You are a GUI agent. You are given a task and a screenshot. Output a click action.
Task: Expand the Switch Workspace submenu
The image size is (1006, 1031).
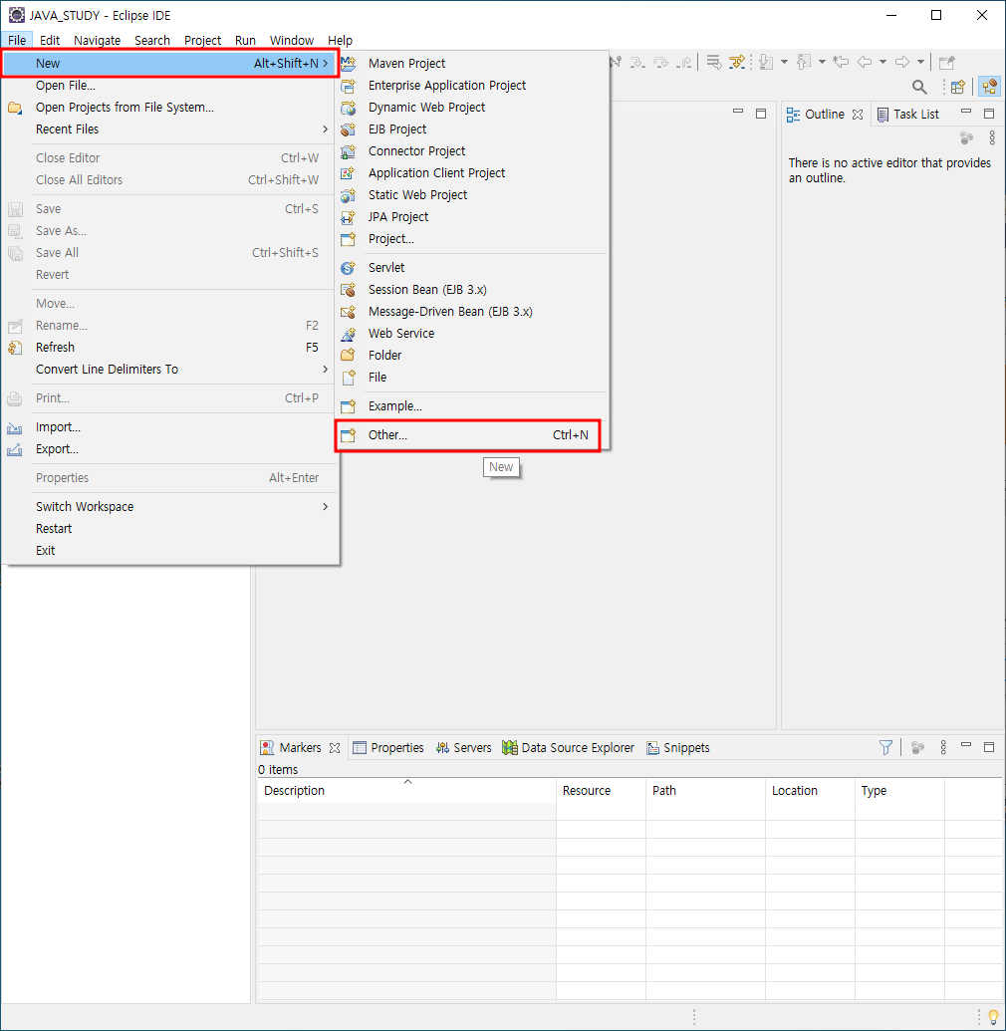point(170,507)
